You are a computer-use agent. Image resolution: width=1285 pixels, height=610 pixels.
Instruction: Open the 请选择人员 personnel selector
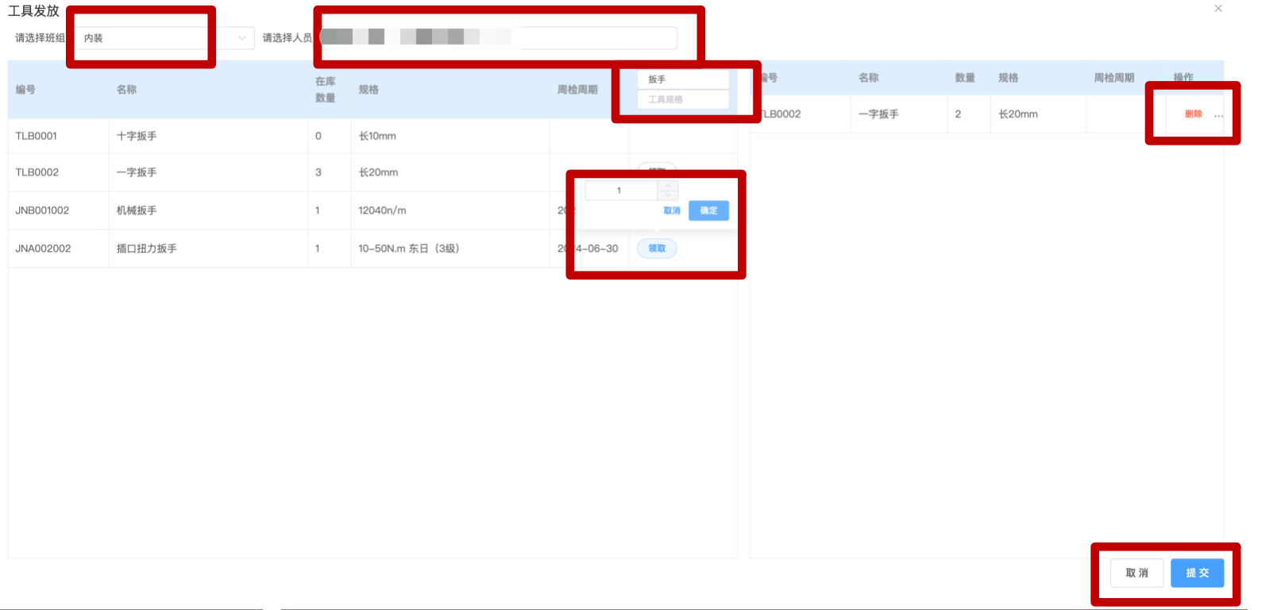pyautogui.click(x=499, y=37)
